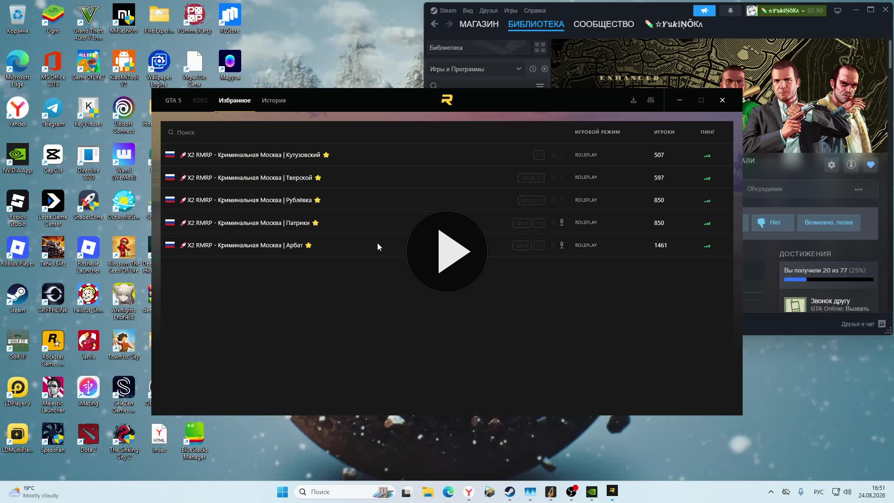Expand the Игры и Программы filter dropdown
This screenshot has width=894, height=503.
click(x=476, y=69)
